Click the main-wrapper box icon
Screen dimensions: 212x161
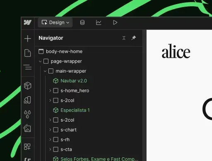tap(51, 71)
